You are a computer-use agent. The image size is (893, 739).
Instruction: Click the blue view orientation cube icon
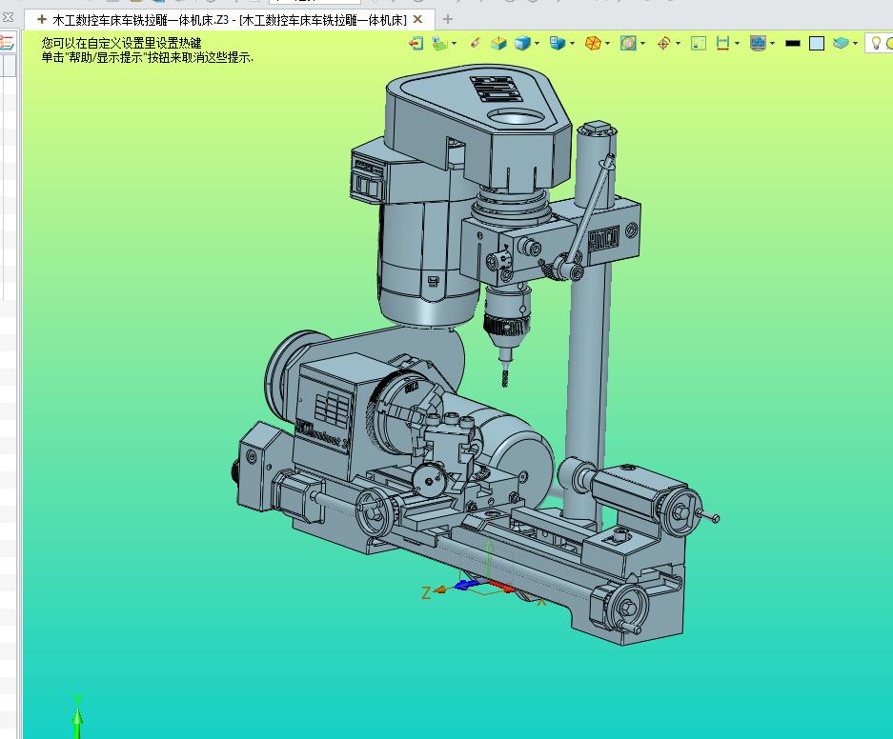(x=558, y=43)
